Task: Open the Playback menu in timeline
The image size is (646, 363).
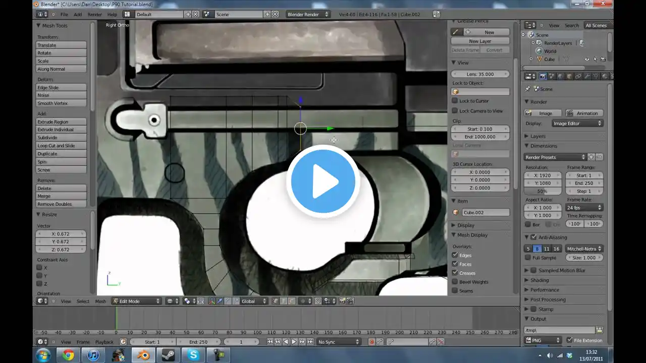Action: tap(104, 342)
